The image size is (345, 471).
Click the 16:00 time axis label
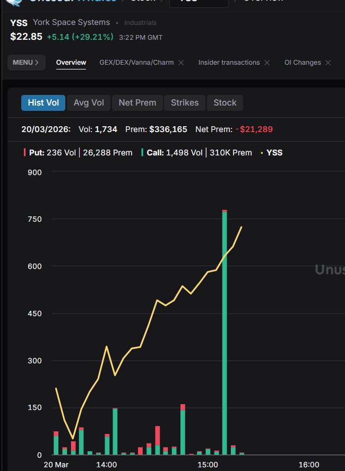click(309, 465)
